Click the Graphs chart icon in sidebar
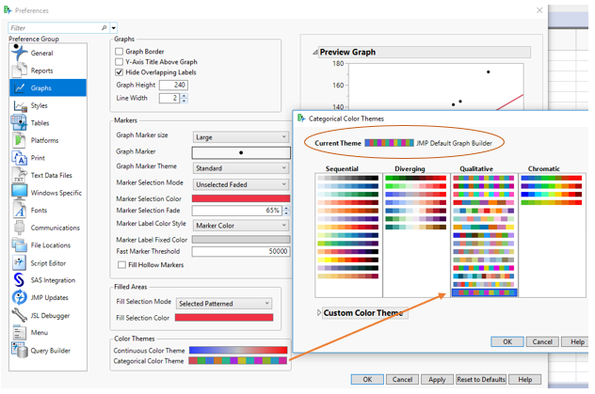Viewport: 595px width, 394px height. pos(20,87)
